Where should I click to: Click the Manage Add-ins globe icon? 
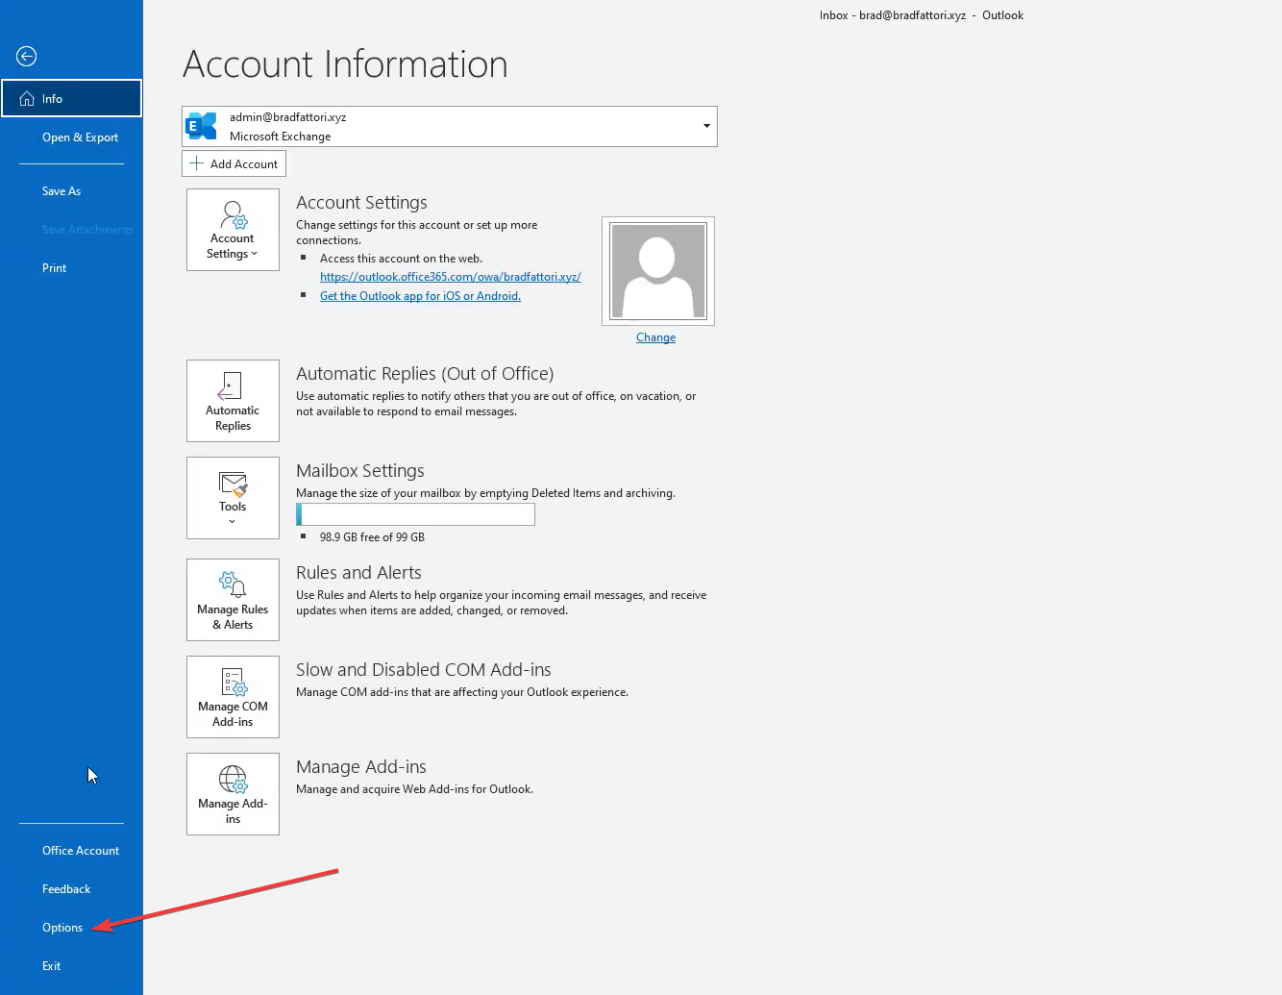[x=233, y=779]
